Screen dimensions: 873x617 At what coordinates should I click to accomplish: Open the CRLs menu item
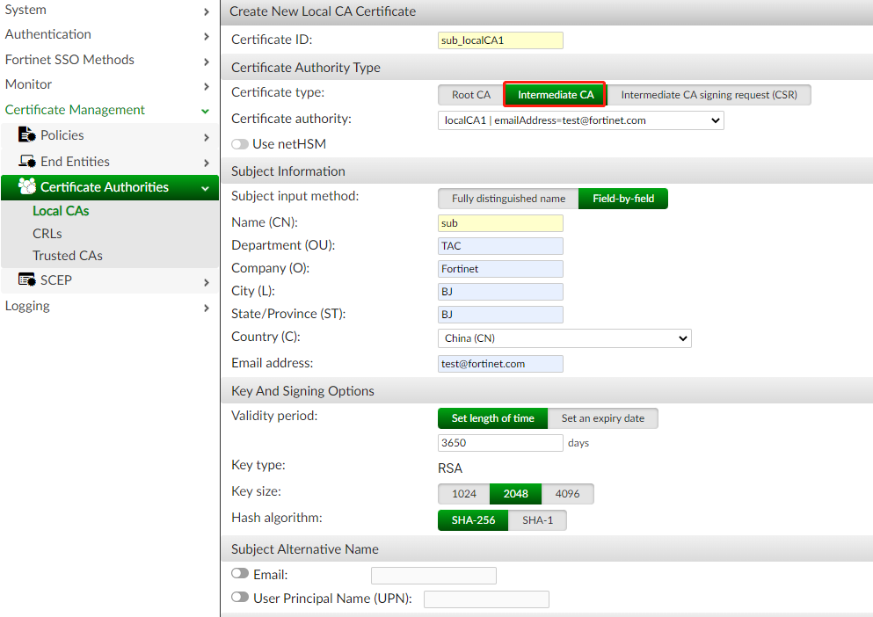(x=47, y=234)
